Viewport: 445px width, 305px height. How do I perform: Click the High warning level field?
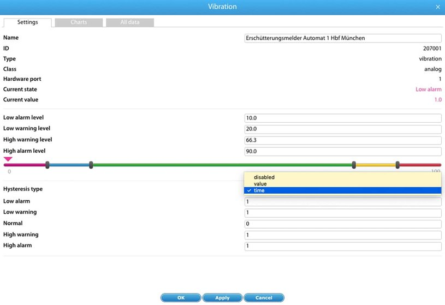pyautogui.click(x=343, y=140)
